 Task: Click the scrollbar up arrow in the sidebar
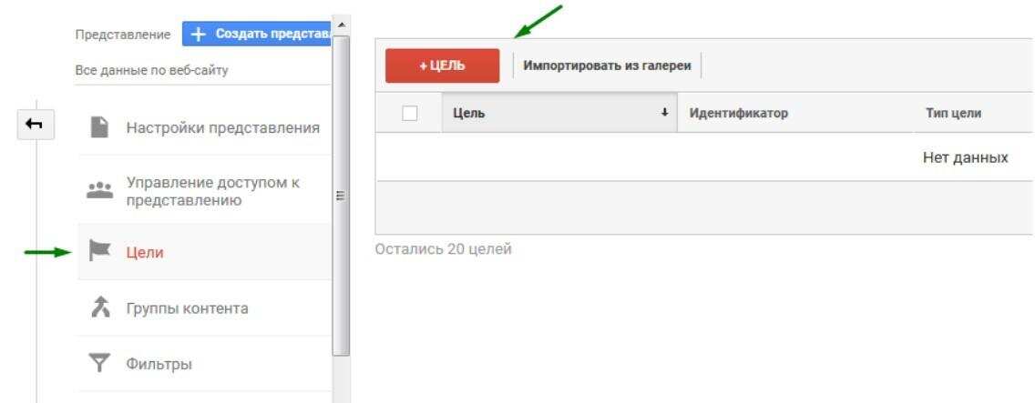point(343,22)
